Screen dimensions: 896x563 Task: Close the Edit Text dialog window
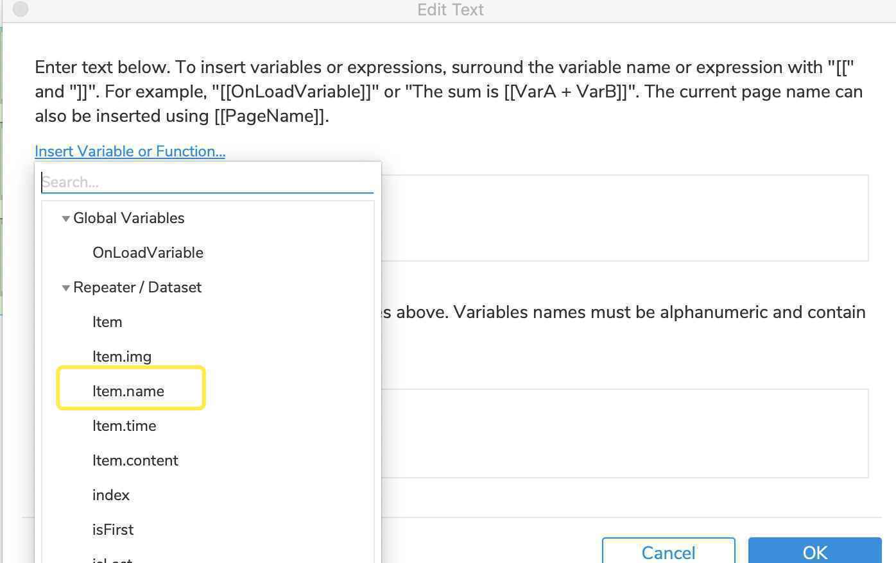(21, 10)
